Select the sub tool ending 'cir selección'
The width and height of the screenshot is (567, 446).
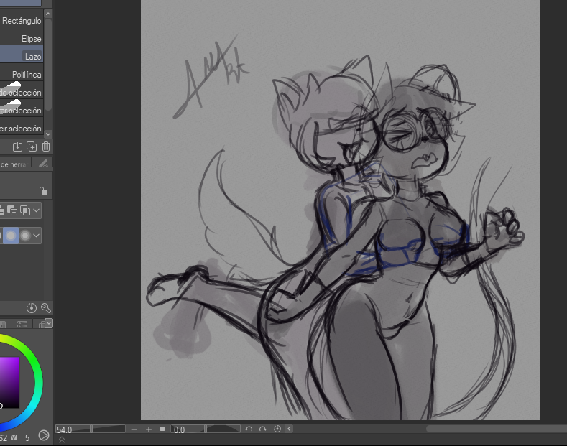click(x=22, y=129)
